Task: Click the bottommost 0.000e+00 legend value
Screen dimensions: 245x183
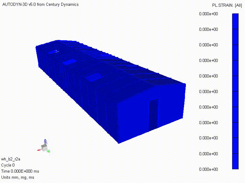Action: (x=208, y=169)
